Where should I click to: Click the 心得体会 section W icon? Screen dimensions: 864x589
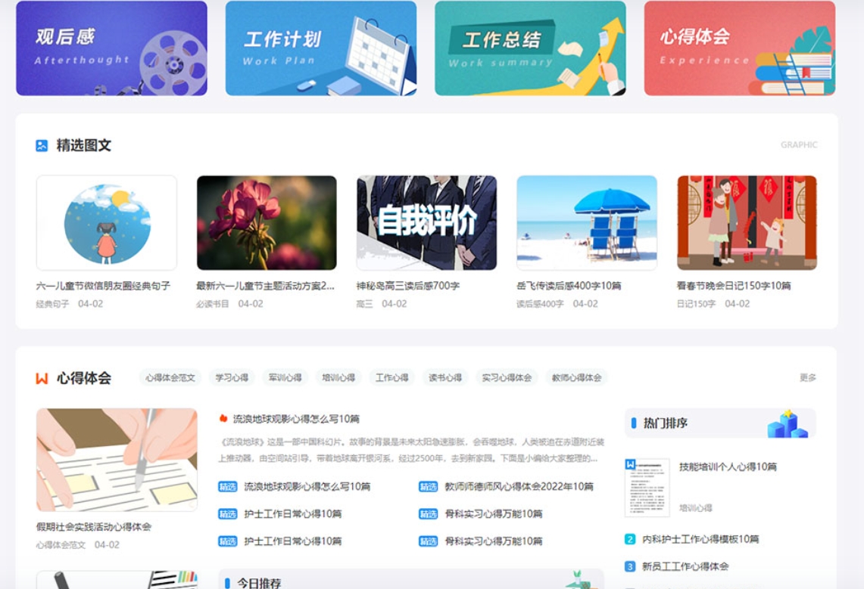[42, 378]
